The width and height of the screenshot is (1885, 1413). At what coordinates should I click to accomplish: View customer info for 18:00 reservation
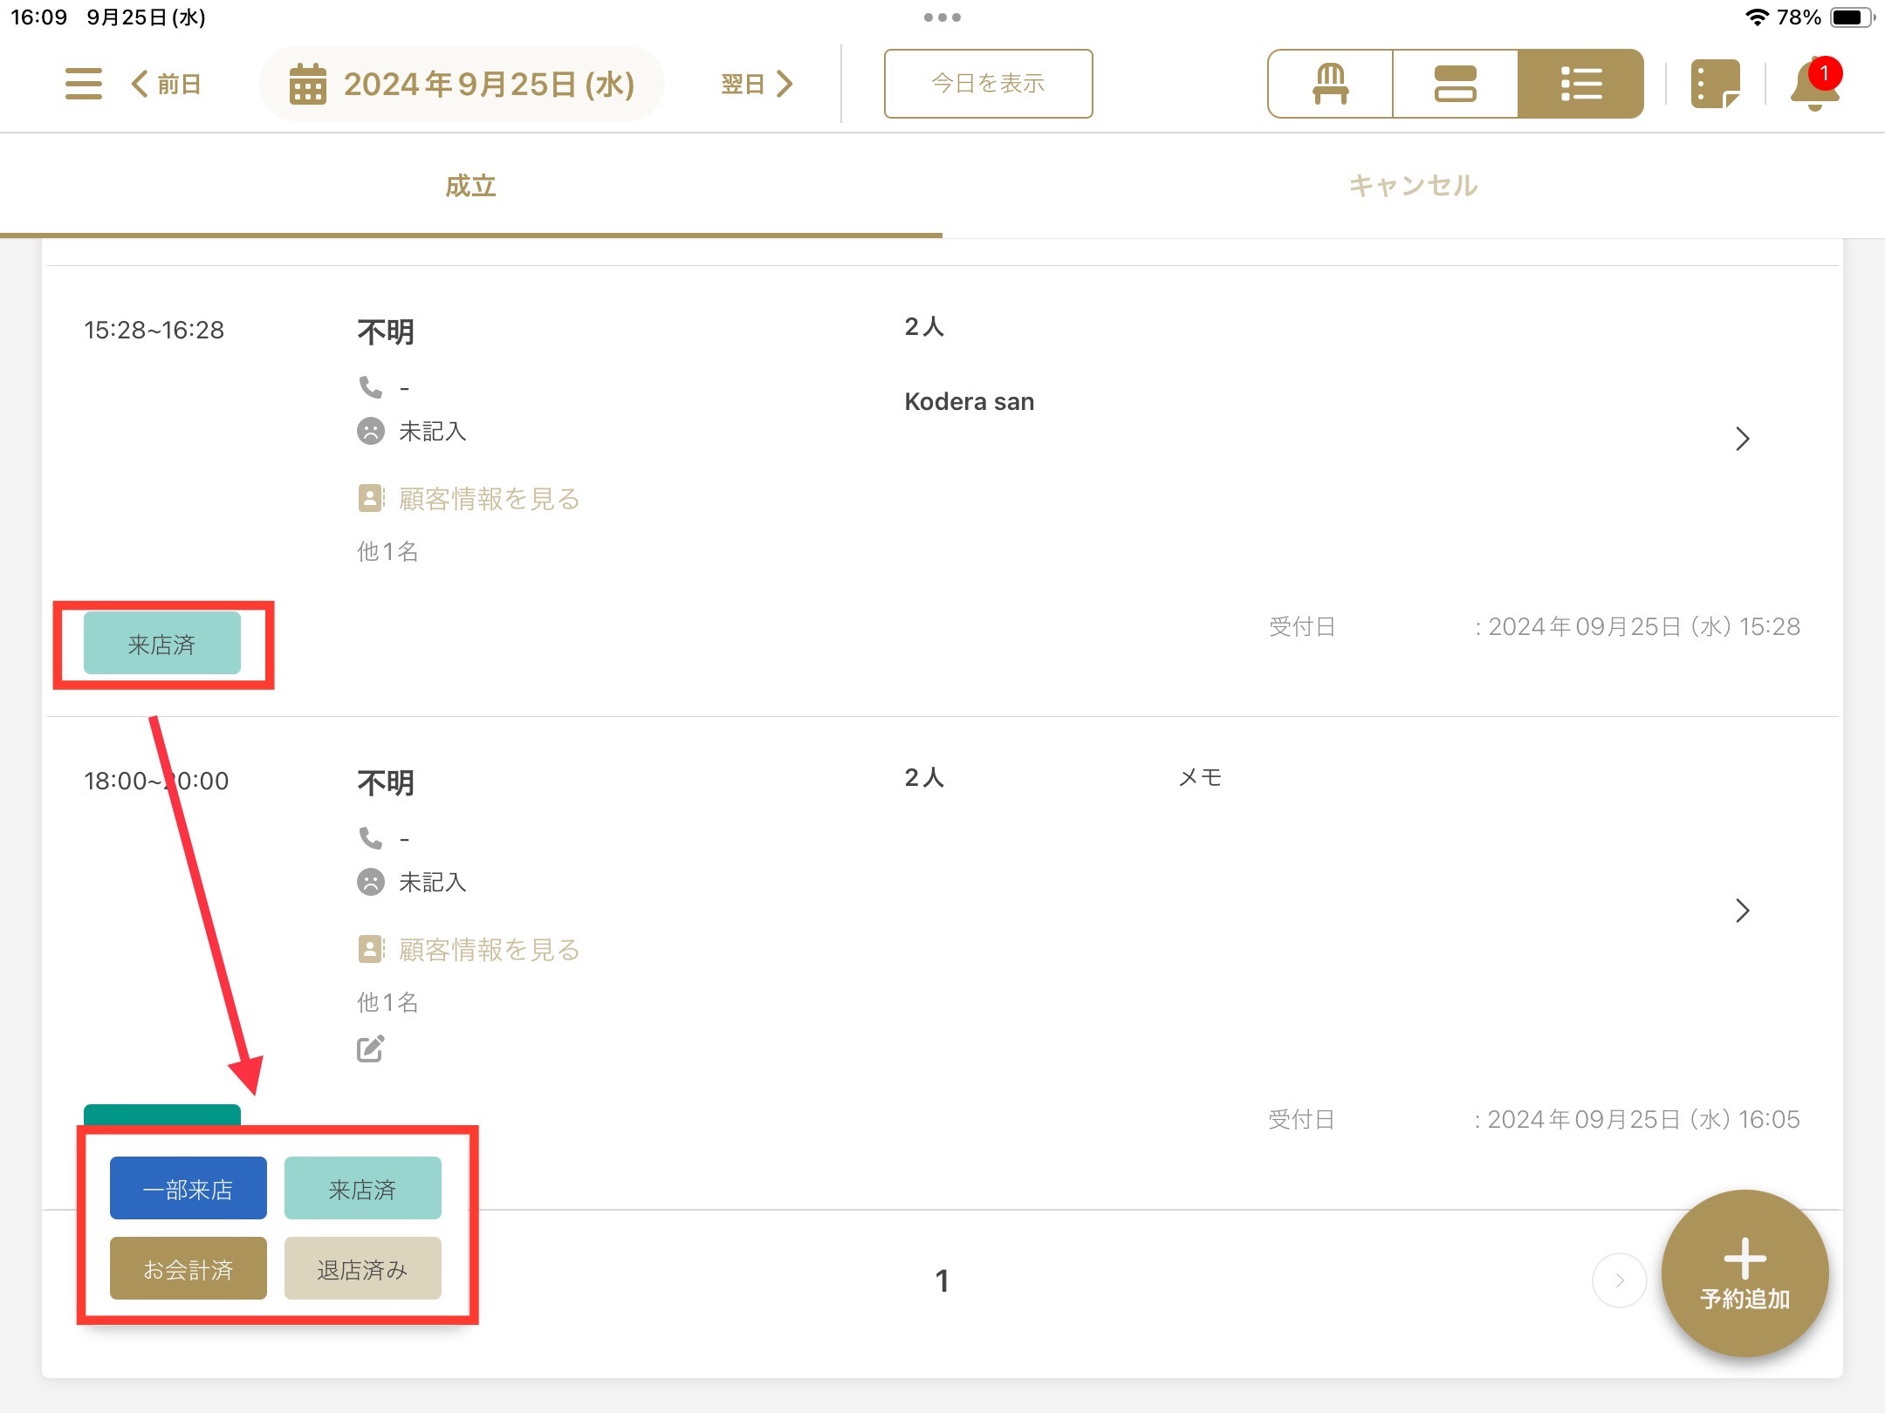point(470,950)
